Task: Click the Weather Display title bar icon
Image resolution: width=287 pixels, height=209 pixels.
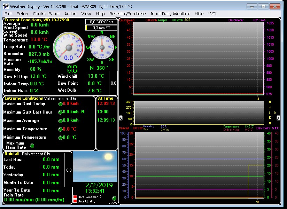Action: point(6,6)
